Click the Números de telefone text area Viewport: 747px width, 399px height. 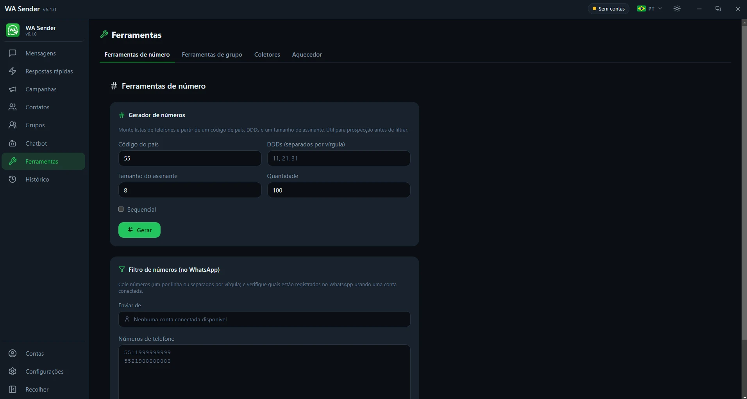[x=264, y=372]
